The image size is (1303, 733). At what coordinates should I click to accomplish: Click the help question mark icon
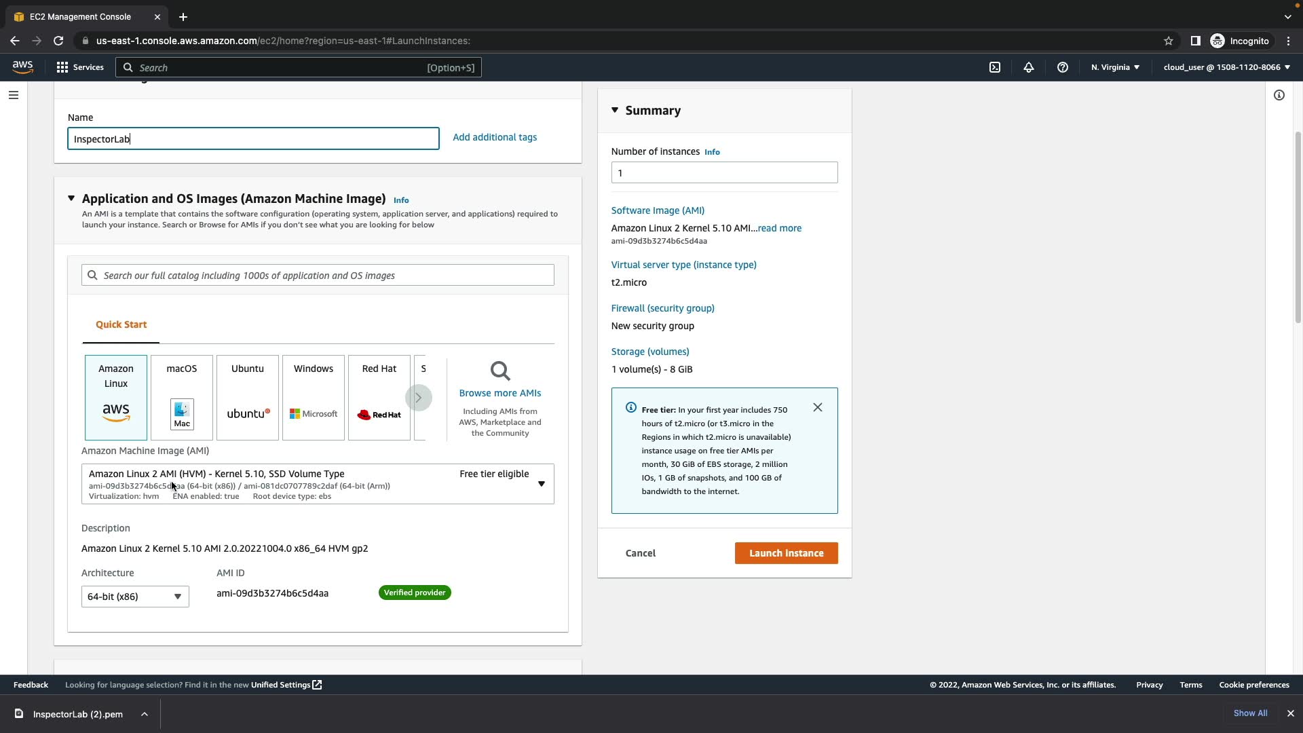tap(1063, 67)
